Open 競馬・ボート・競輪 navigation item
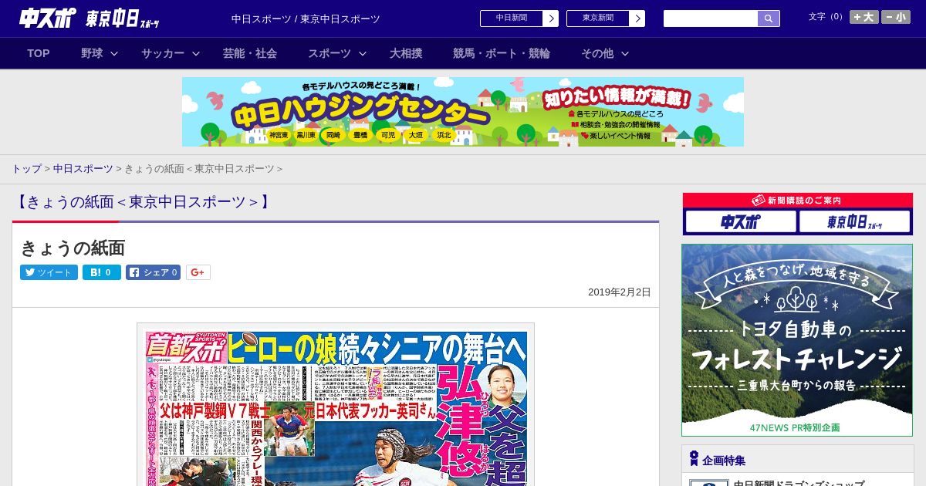Image resolution: width=926 pixels, height=486 pixels. (502, 53)
